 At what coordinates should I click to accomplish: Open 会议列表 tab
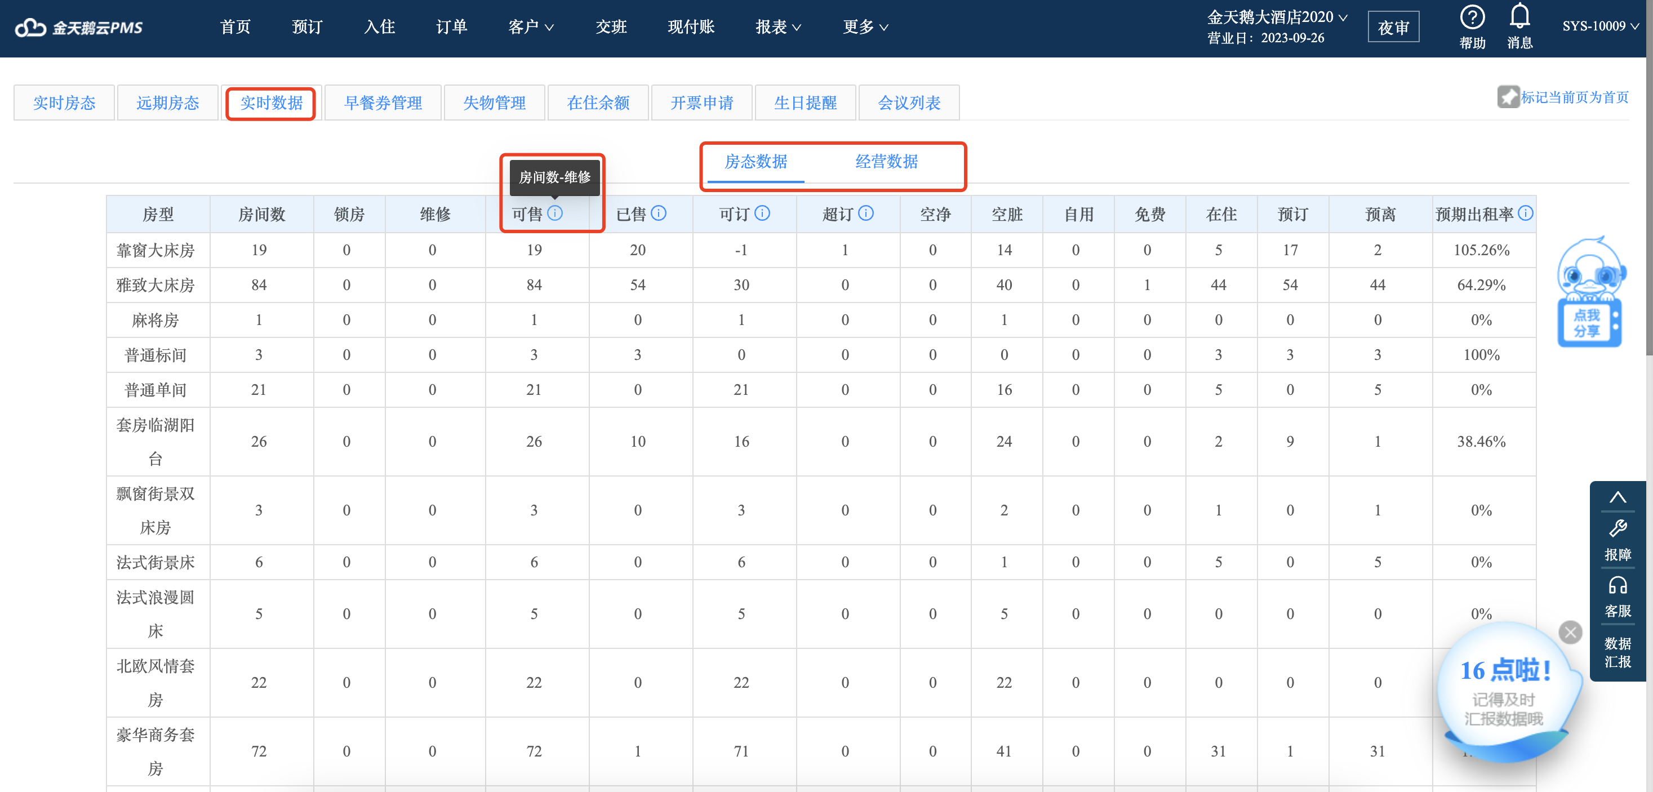pyautogui.click(x=909, y=103)
